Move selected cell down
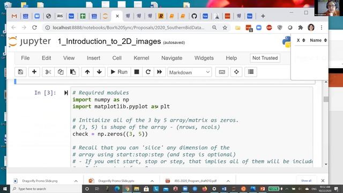The image size is (343, 193). click(x=99, y=72)
